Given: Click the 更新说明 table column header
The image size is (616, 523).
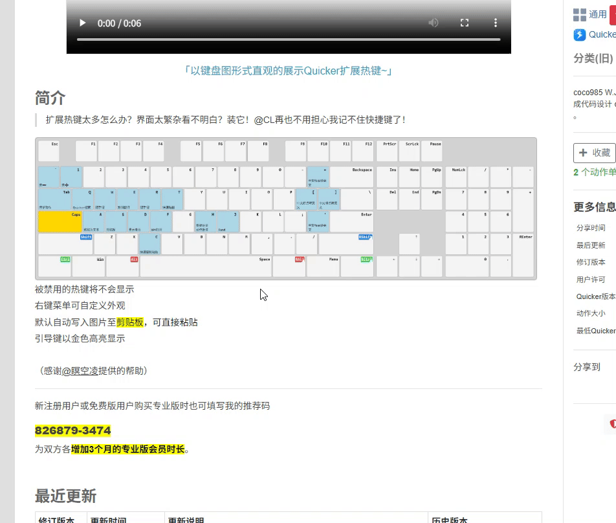Looking at the screenshot, I should [x=186, y=520].
